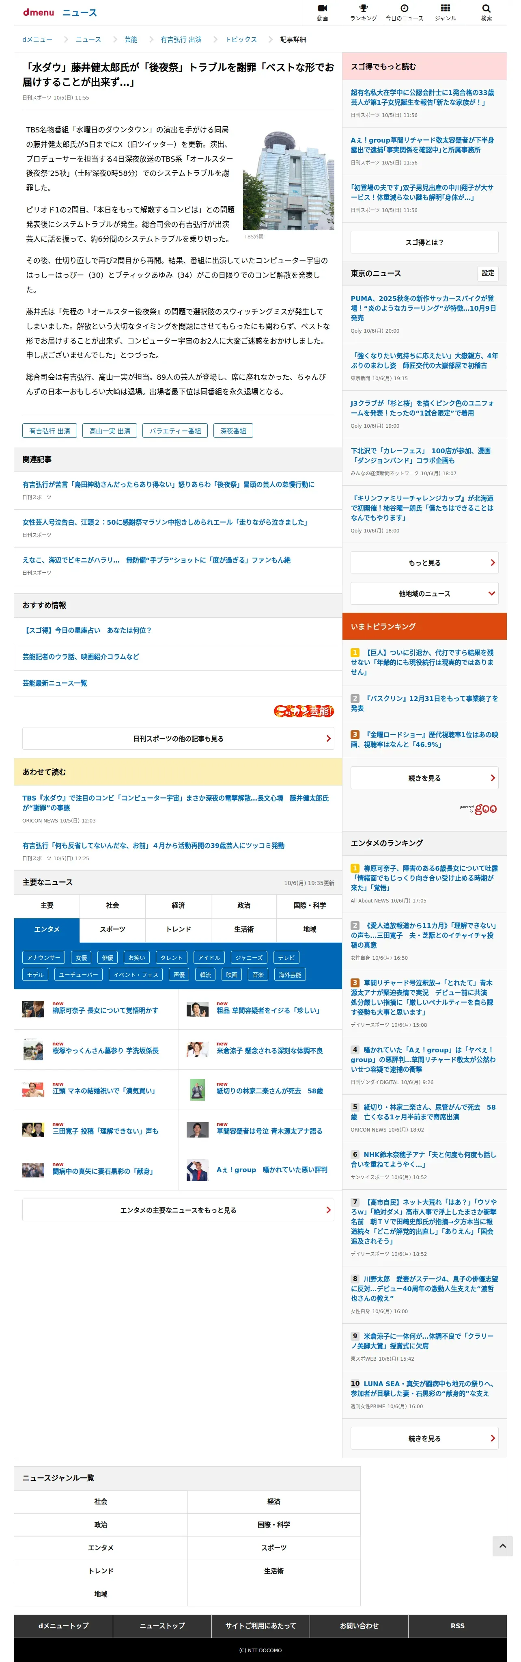
Task: Click the 高山一実 出演 article tag
Action: pyautogui.click(x=110, y=431)
